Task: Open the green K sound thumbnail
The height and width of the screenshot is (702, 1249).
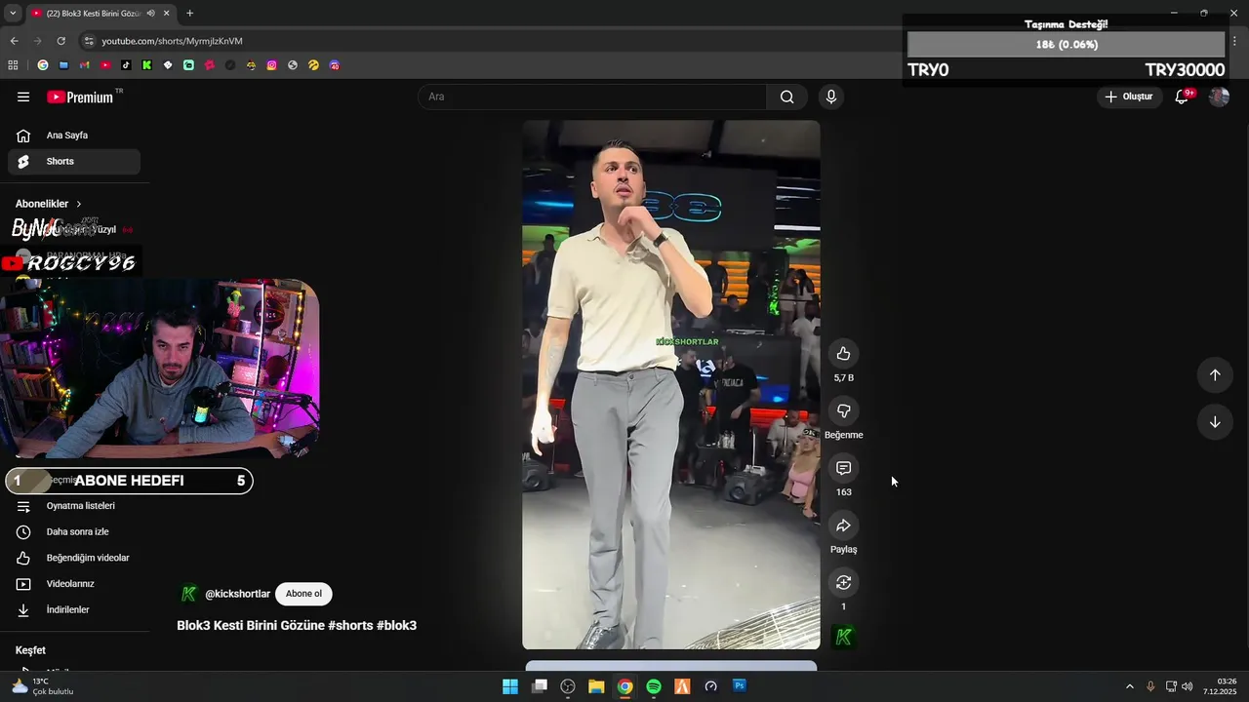Action: [x=844, y=637]
